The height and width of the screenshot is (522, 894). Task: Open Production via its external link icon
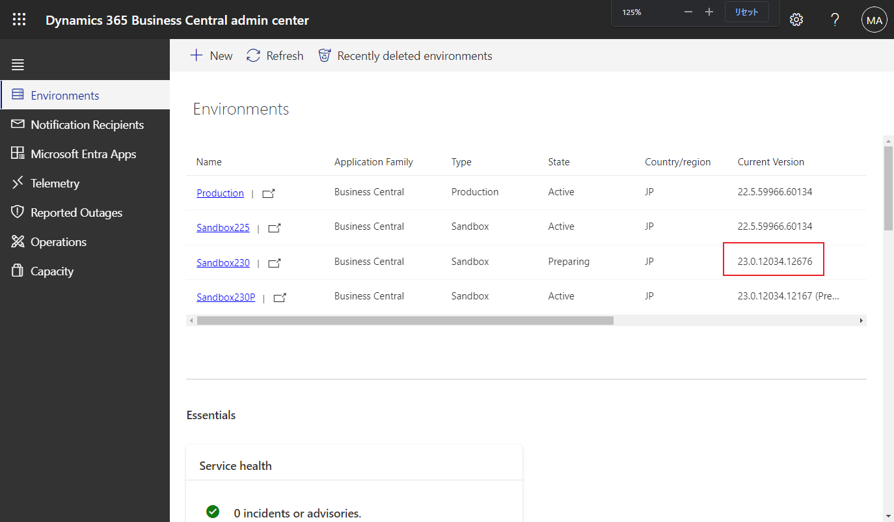[x=268, y=193]
